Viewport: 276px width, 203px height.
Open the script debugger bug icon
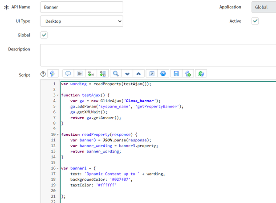[x=201, y=74]
